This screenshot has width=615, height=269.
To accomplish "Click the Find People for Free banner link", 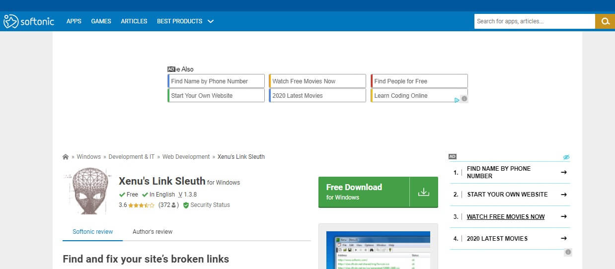I will click(419, 81).
